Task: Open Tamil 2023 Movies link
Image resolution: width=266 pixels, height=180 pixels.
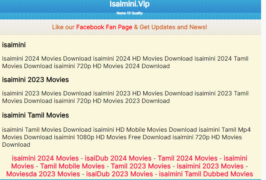Action: point(141,166)
